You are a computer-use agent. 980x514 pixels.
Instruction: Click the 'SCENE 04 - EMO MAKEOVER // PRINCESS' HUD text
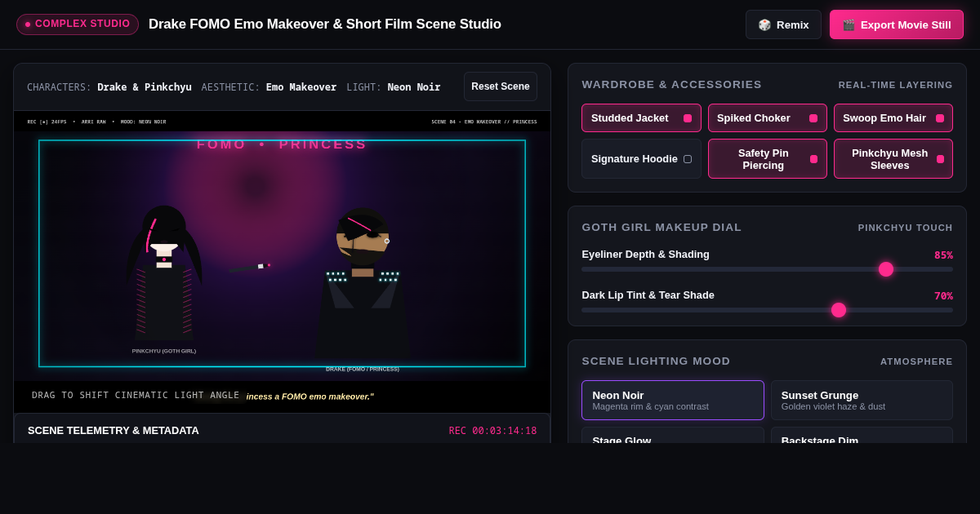[484, 122]
